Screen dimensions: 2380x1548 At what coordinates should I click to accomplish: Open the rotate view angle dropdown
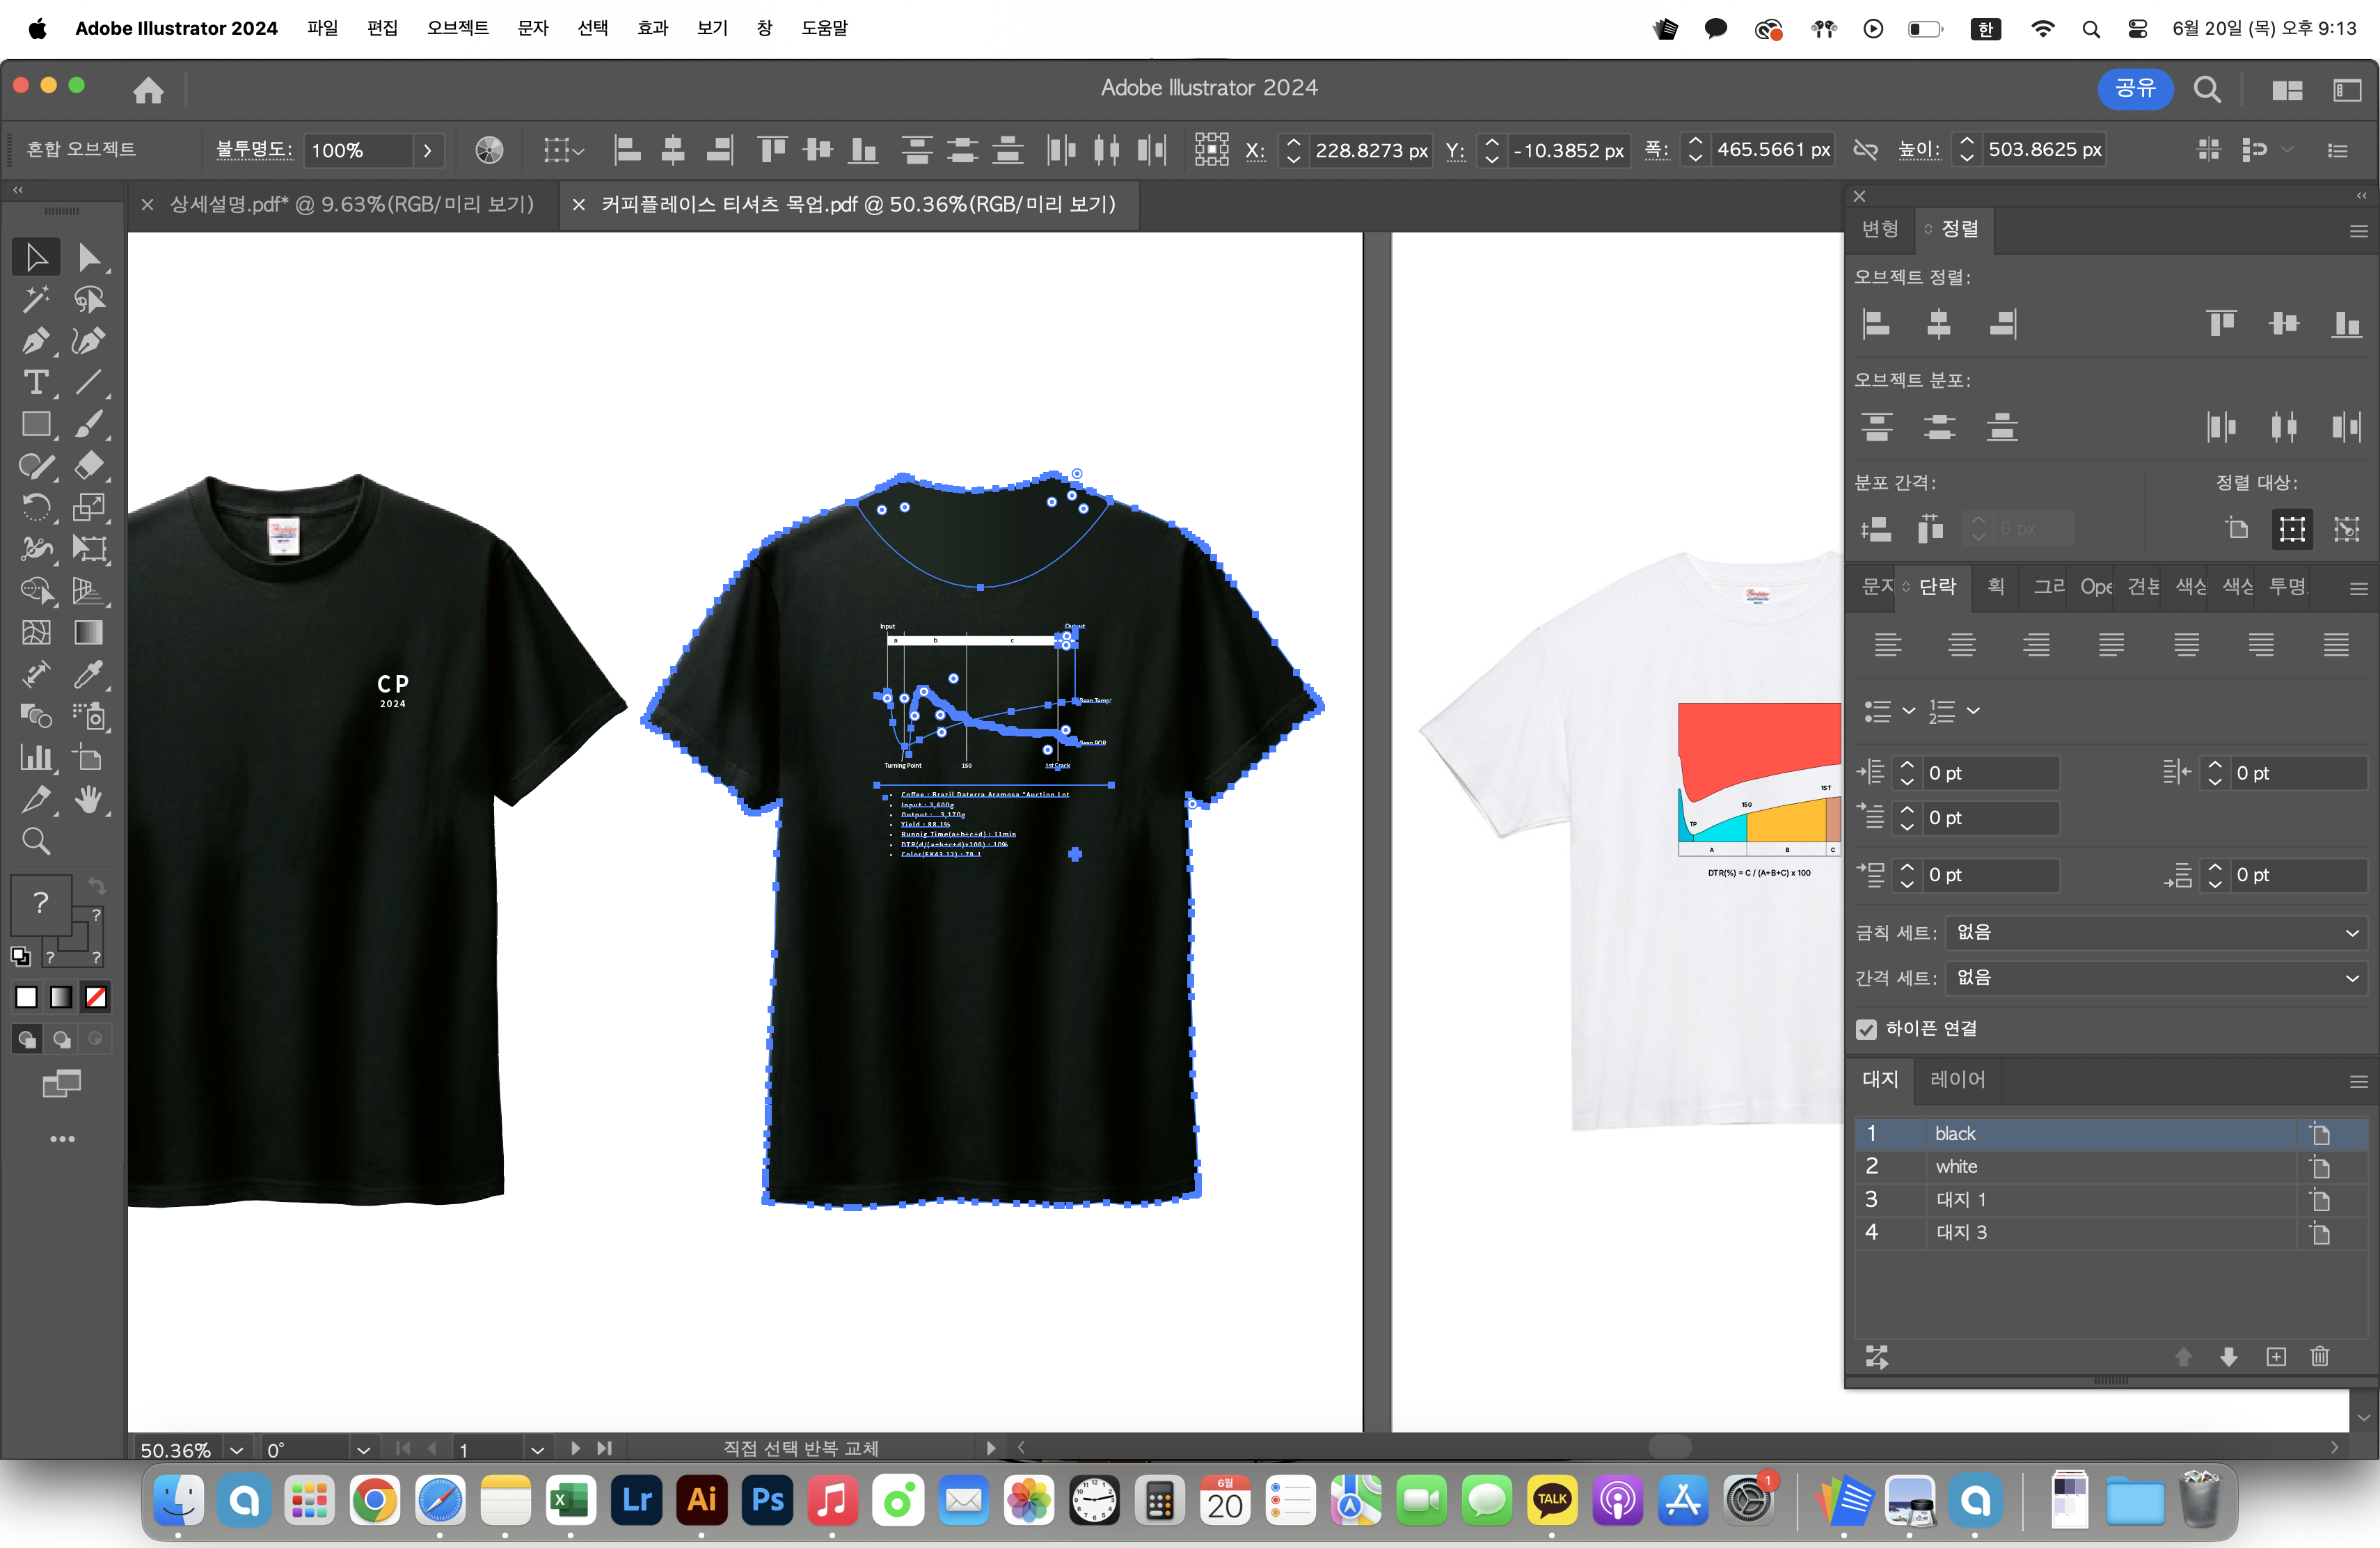click(x=363, y=1450)
